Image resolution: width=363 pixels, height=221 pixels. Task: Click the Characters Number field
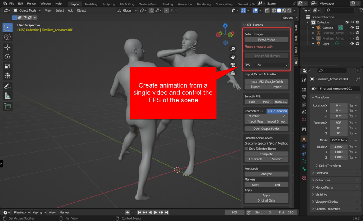266,116
